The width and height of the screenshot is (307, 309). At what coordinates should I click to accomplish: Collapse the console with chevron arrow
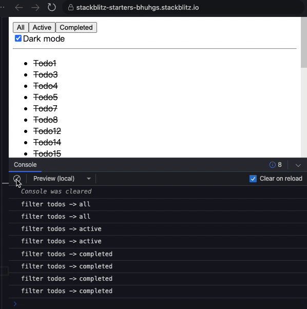(298, 165)
